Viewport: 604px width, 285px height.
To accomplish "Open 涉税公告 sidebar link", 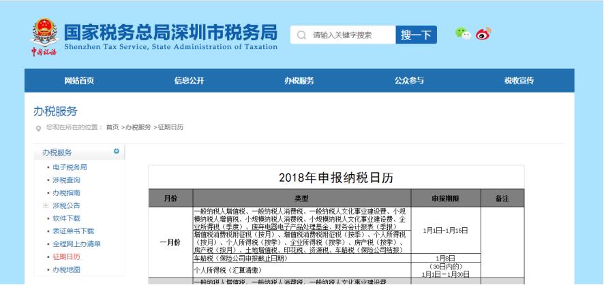I will [66, 206].
